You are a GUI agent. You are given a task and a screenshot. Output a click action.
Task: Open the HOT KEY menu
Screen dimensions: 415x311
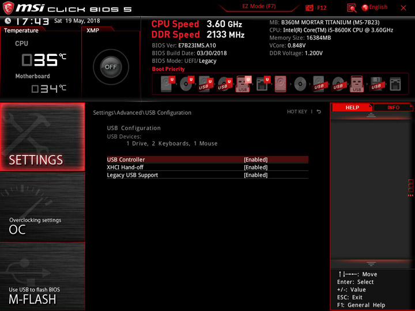coord(297,112)
